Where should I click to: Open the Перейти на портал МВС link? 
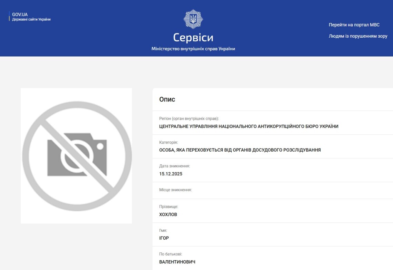point(353,25)
